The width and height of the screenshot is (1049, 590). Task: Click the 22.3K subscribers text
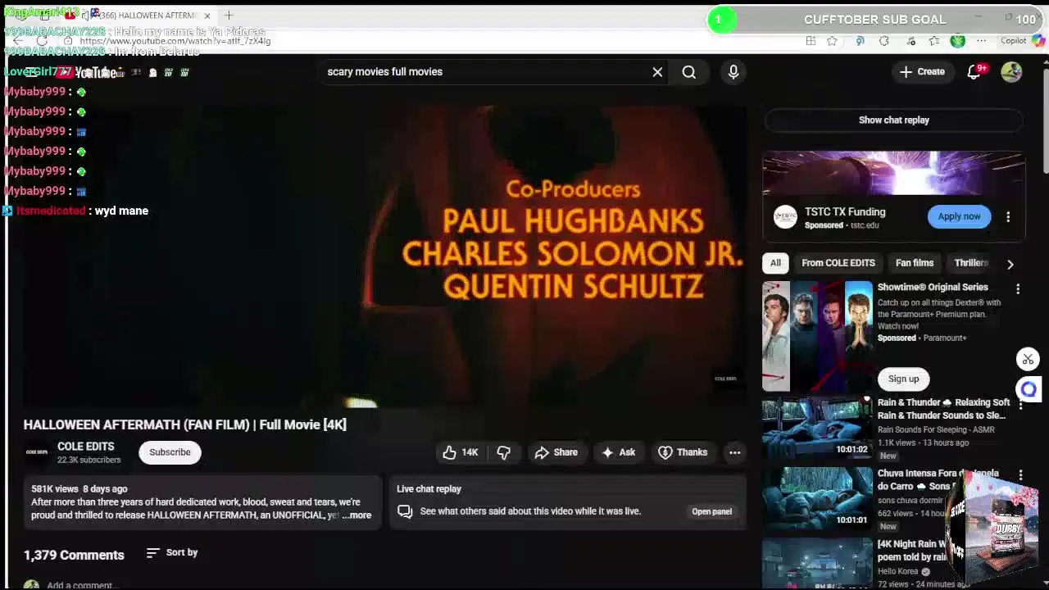click(89, 461)
